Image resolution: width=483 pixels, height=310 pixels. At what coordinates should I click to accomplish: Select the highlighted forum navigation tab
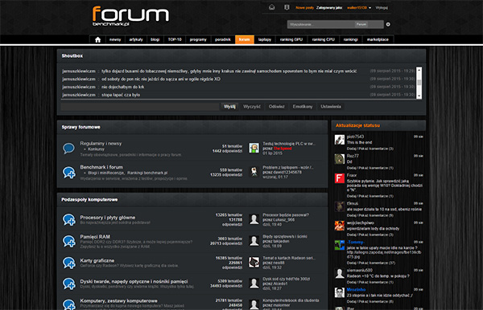click(x=245, y=39)
